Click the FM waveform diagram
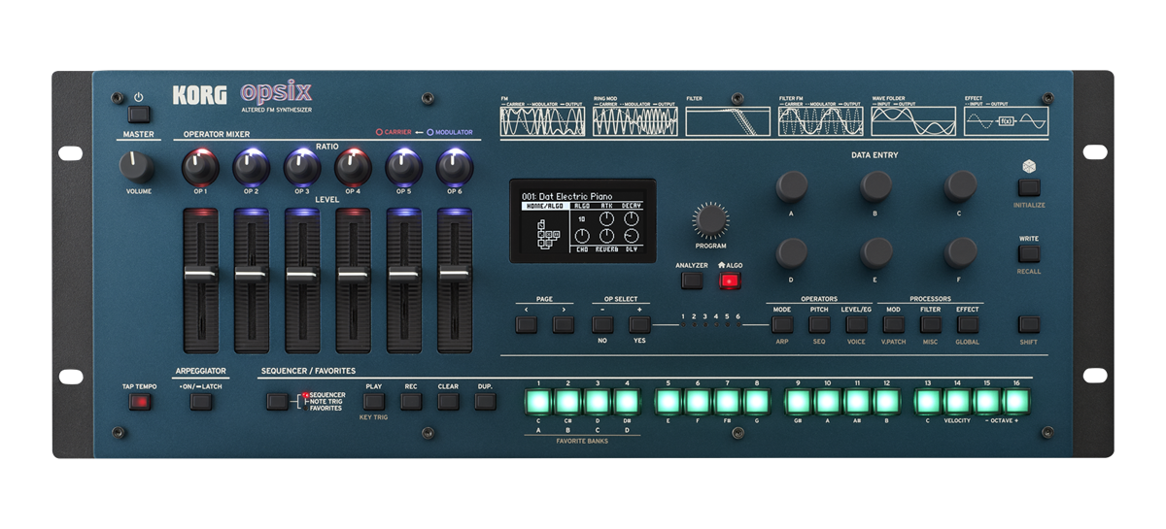The image size is (1166, 529). (x=542, y=121)
